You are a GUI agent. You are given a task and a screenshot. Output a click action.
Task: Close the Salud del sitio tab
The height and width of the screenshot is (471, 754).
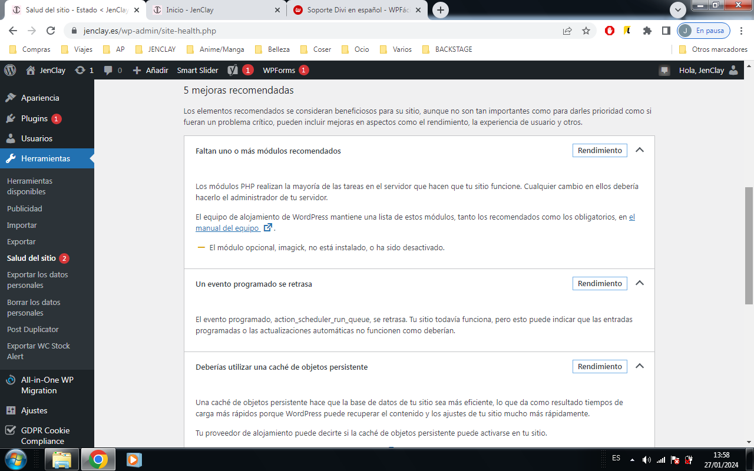[x=137, y=10]
